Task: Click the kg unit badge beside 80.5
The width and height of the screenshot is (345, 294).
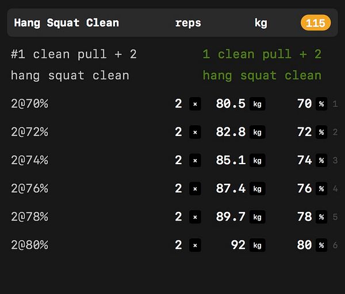Action: pos(257,104)
